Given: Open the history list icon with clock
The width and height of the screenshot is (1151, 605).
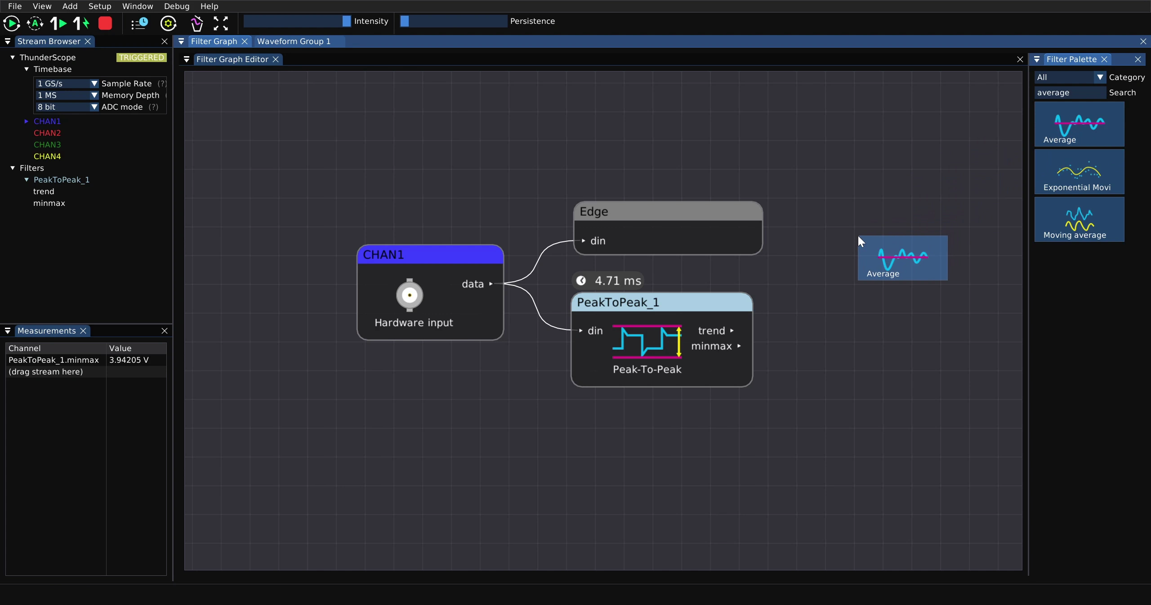Looking at the screenshot, I should pos(139,23).
